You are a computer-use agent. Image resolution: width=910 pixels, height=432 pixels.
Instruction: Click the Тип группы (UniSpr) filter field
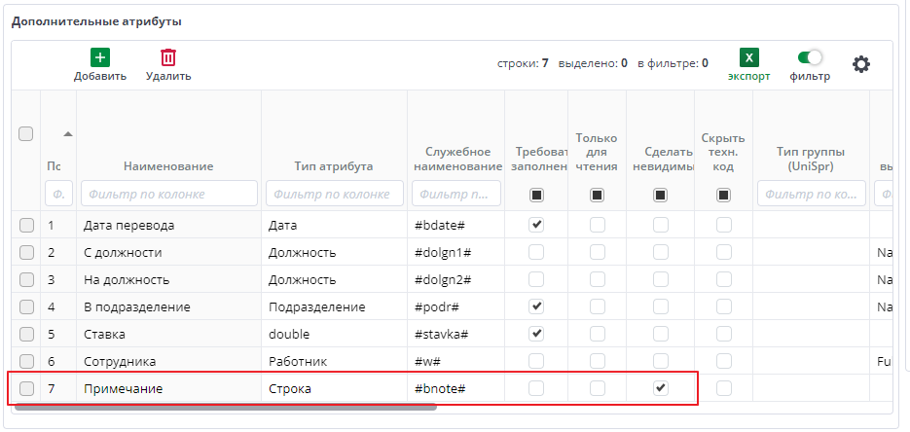point(810,194)
